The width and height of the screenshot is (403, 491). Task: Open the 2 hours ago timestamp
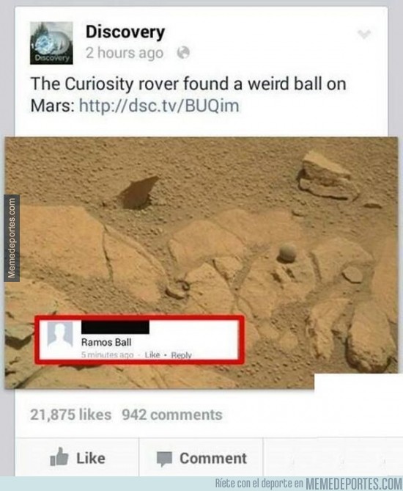coord(125,53)
